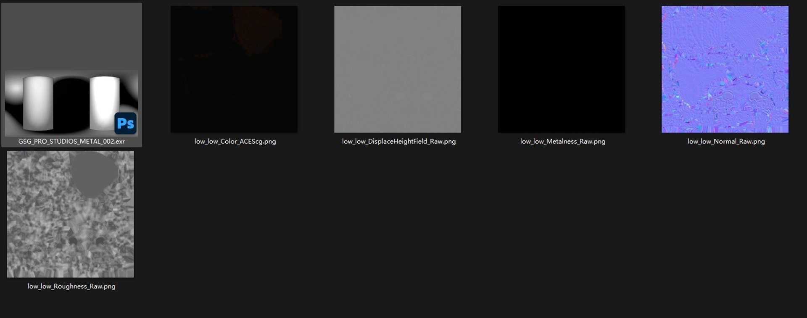
Task: Click the bright white cylinder in the exr preview
Action: click(105, 103)
